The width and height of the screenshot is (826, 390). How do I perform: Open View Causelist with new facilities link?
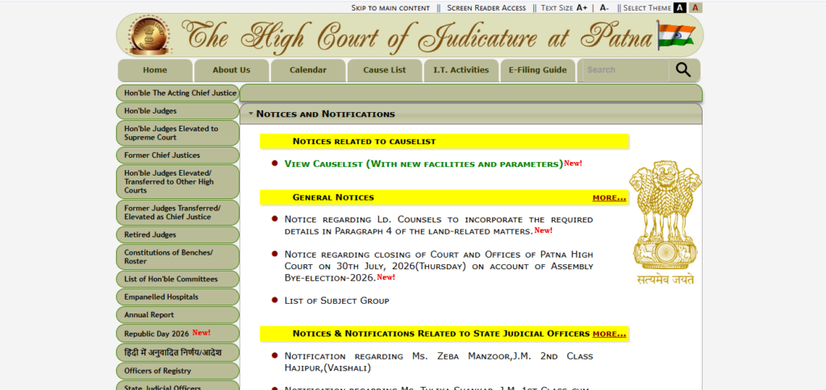point(423,164)
